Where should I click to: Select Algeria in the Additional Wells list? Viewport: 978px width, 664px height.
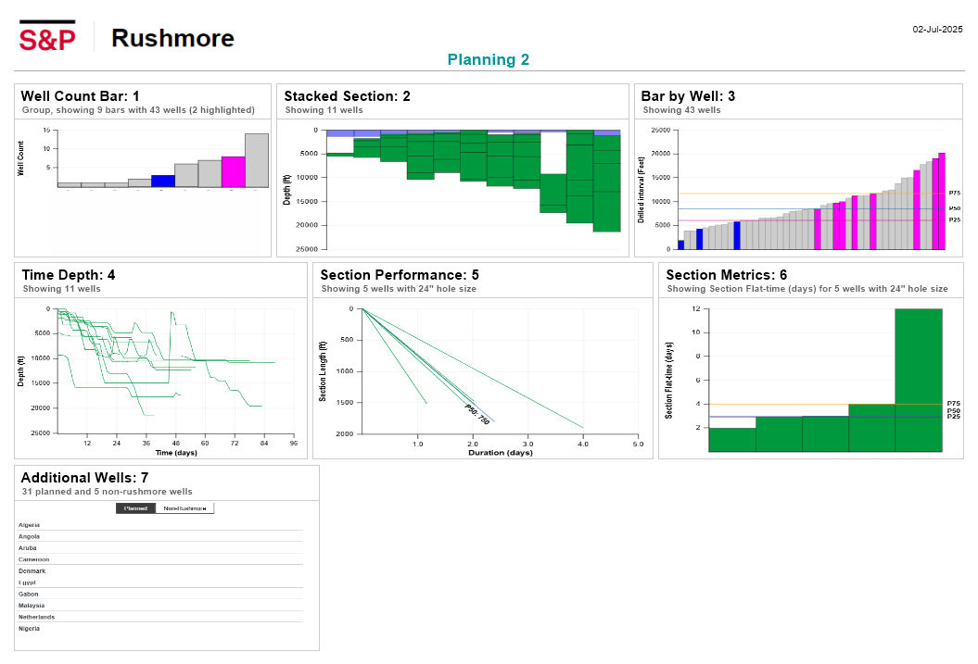[x=29, y=525]
